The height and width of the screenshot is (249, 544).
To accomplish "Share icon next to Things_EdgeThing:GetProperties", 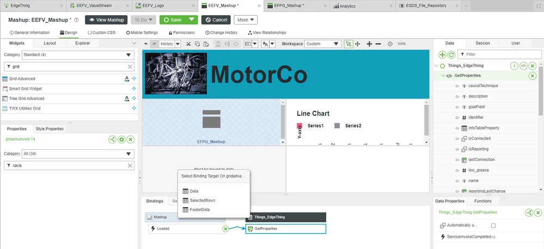I will point(529,212).
